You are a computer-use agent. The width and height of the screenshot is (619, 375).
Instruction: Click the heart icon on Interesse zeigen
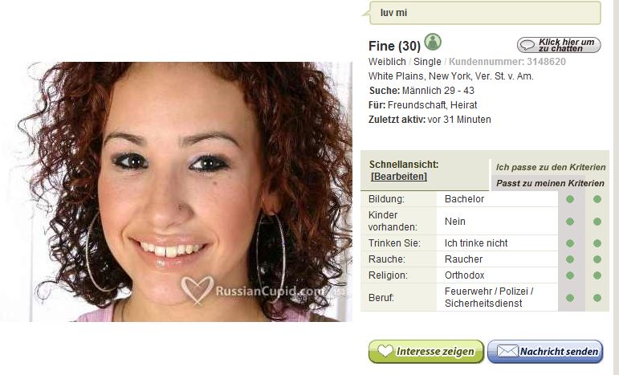(385, 351)
